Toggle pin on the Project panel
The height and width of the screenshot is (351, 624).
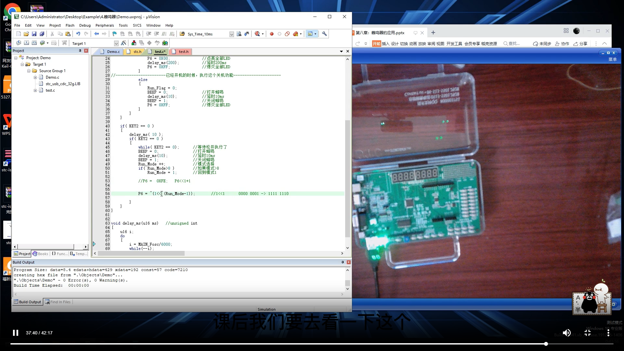80,51
